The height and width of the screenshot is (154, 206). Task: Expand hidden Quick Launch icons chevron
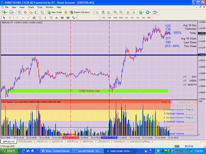(38, 150)
